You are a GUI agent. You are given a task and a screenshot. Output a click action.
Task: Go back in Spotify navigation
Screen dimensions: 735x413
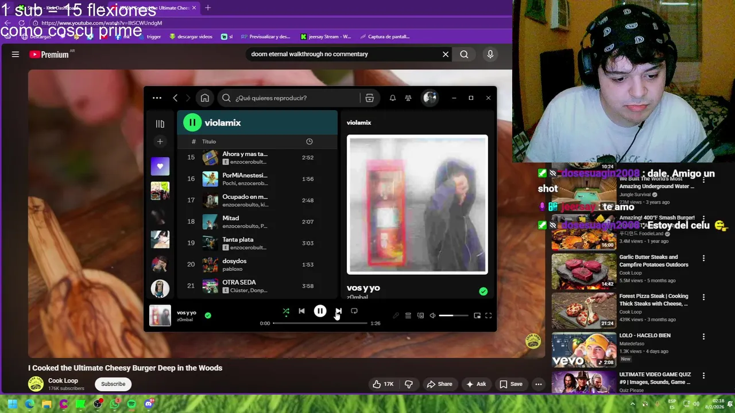pyautogui.click(x=175, y=98)
